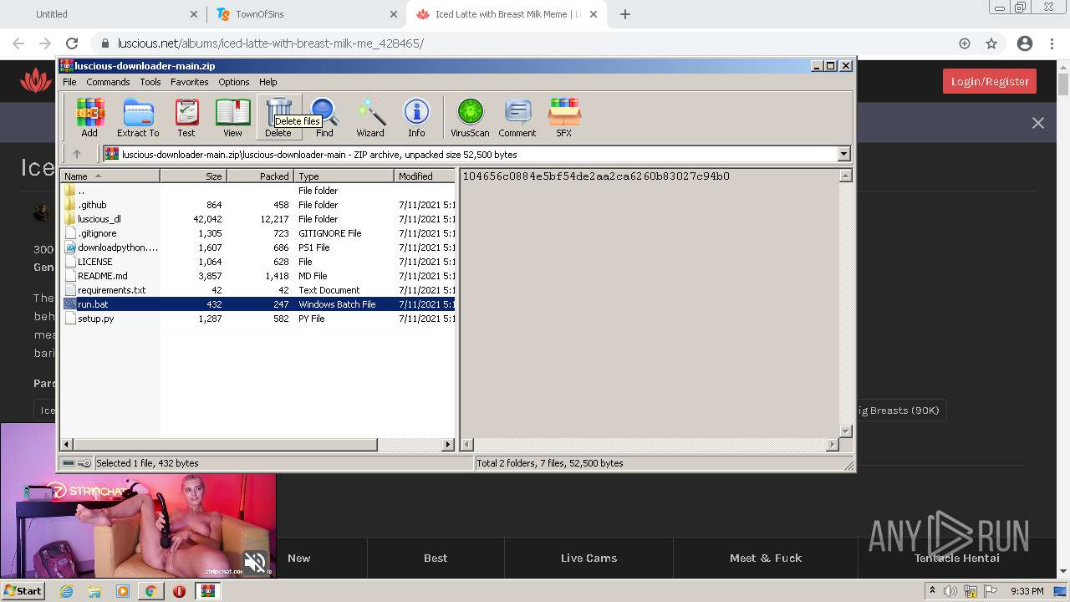Click the comment pane horizontal scrollbar right arrow
1070x602 pixels.
pyautogui.click(x=832, y=445)
